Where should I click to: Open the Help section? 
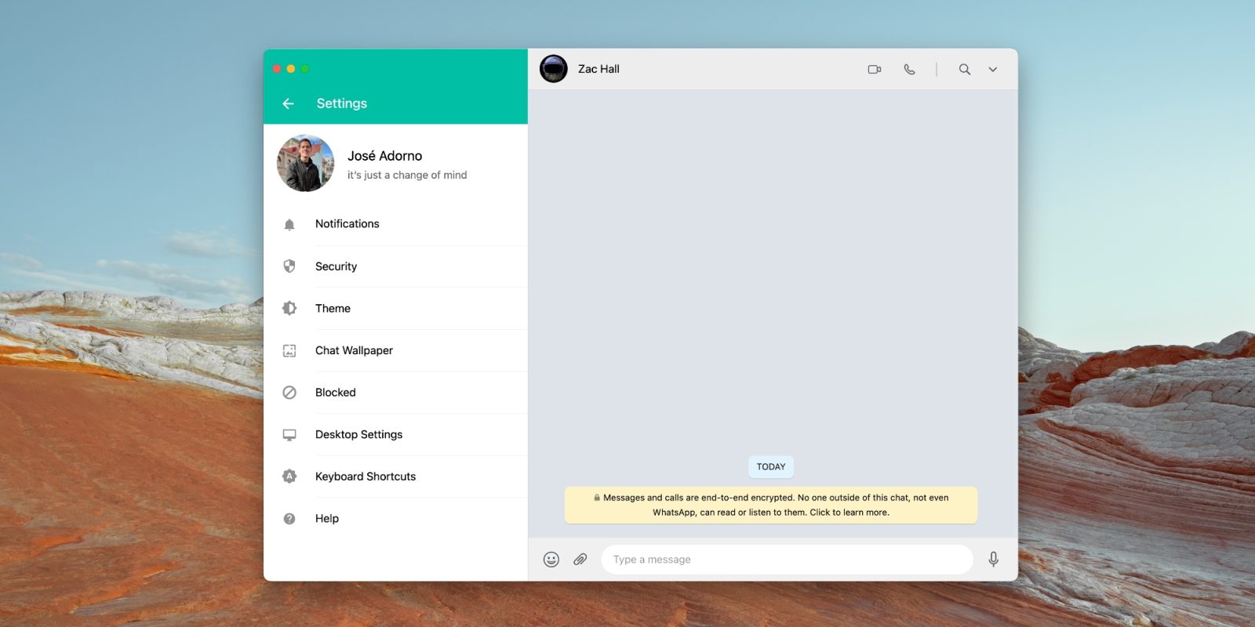click(x=326, y=519)
